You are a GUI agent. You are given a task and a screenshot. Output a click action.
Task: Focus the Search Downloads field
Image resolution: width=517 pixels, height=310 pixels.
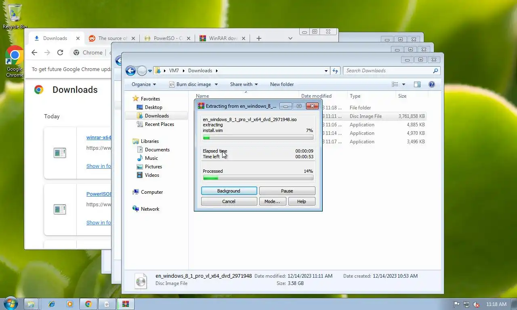pyautogui.click(x=392, y=71)
